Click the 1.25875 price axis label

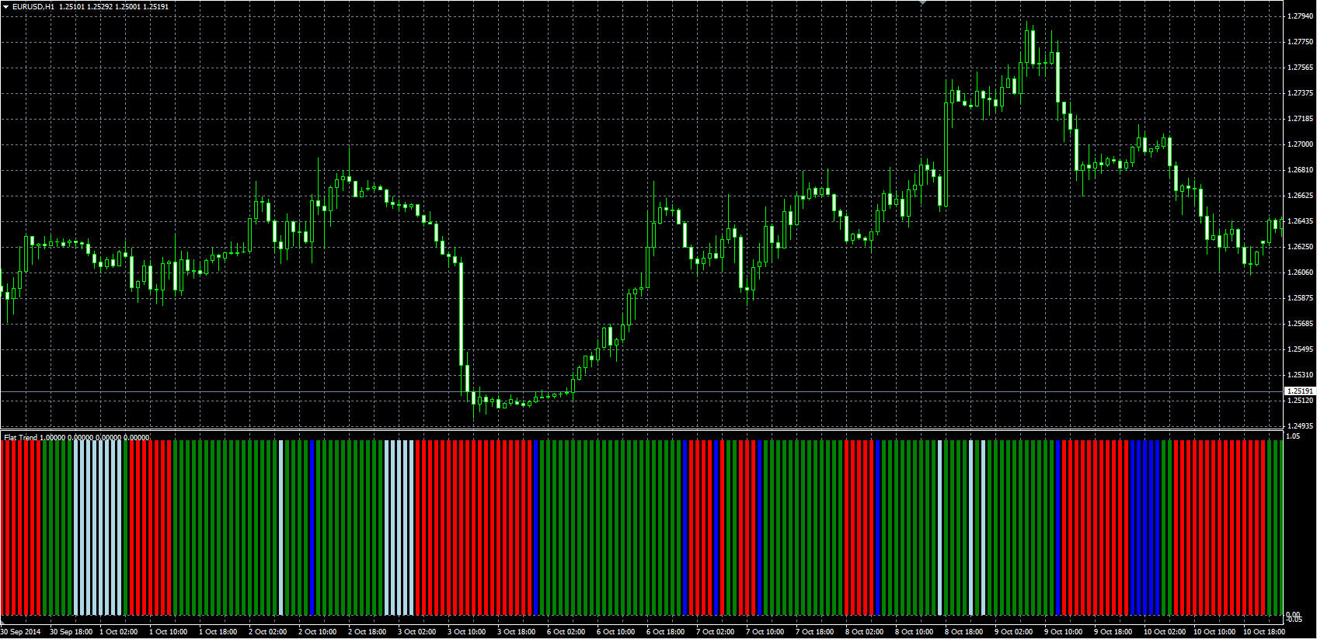[1300, 298]
